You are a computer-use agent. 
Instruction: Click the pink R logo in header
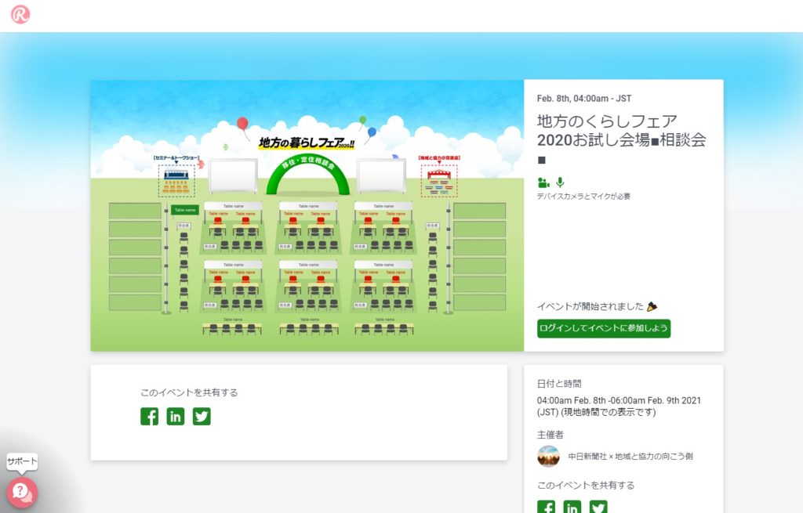[20, 14]
